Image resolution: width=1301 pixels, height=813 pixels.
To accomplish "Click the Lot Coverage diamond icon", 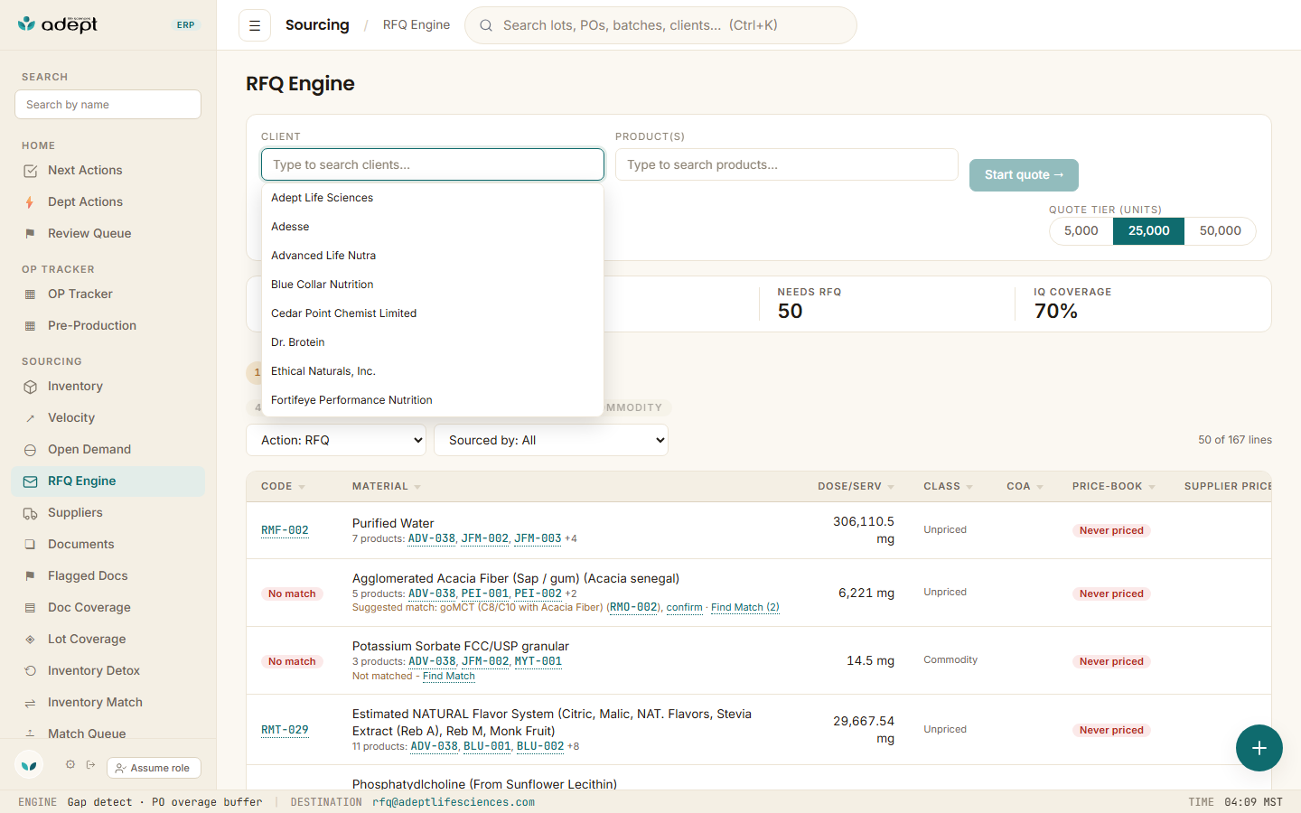I will [30, 640].
